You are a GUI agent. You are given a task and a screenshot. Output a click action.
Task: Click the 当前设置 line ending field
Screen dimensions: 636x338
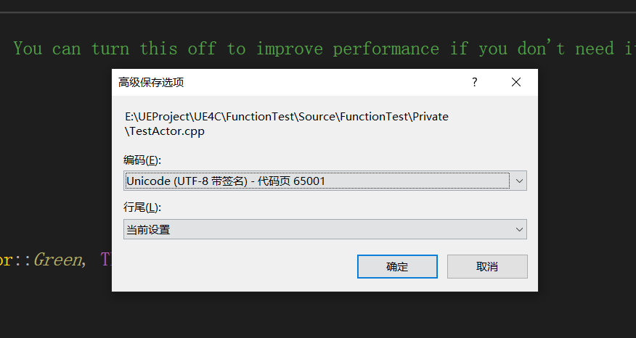pyautogui.click(x=316, y=230)
